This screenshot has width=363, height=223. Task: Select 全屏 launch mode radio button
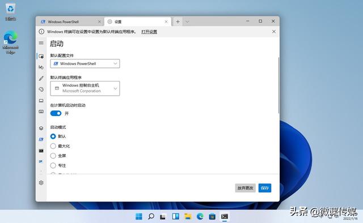(x=53, y=156)
